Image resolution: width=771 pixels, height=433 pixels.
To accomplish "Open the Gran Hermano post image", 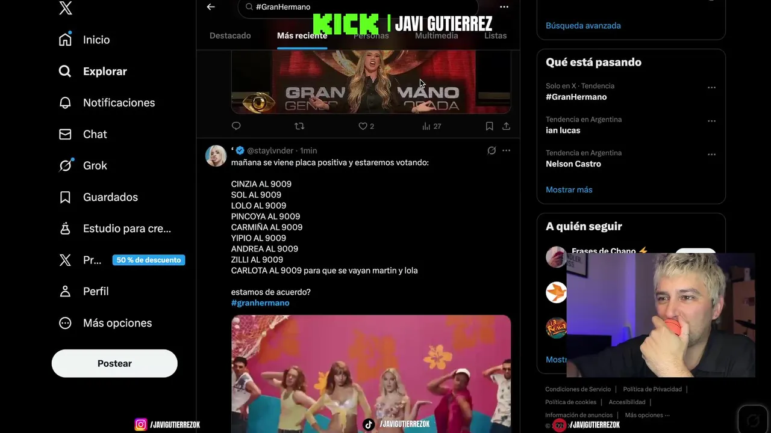I will pyautogui.click(x=371, y=82).
